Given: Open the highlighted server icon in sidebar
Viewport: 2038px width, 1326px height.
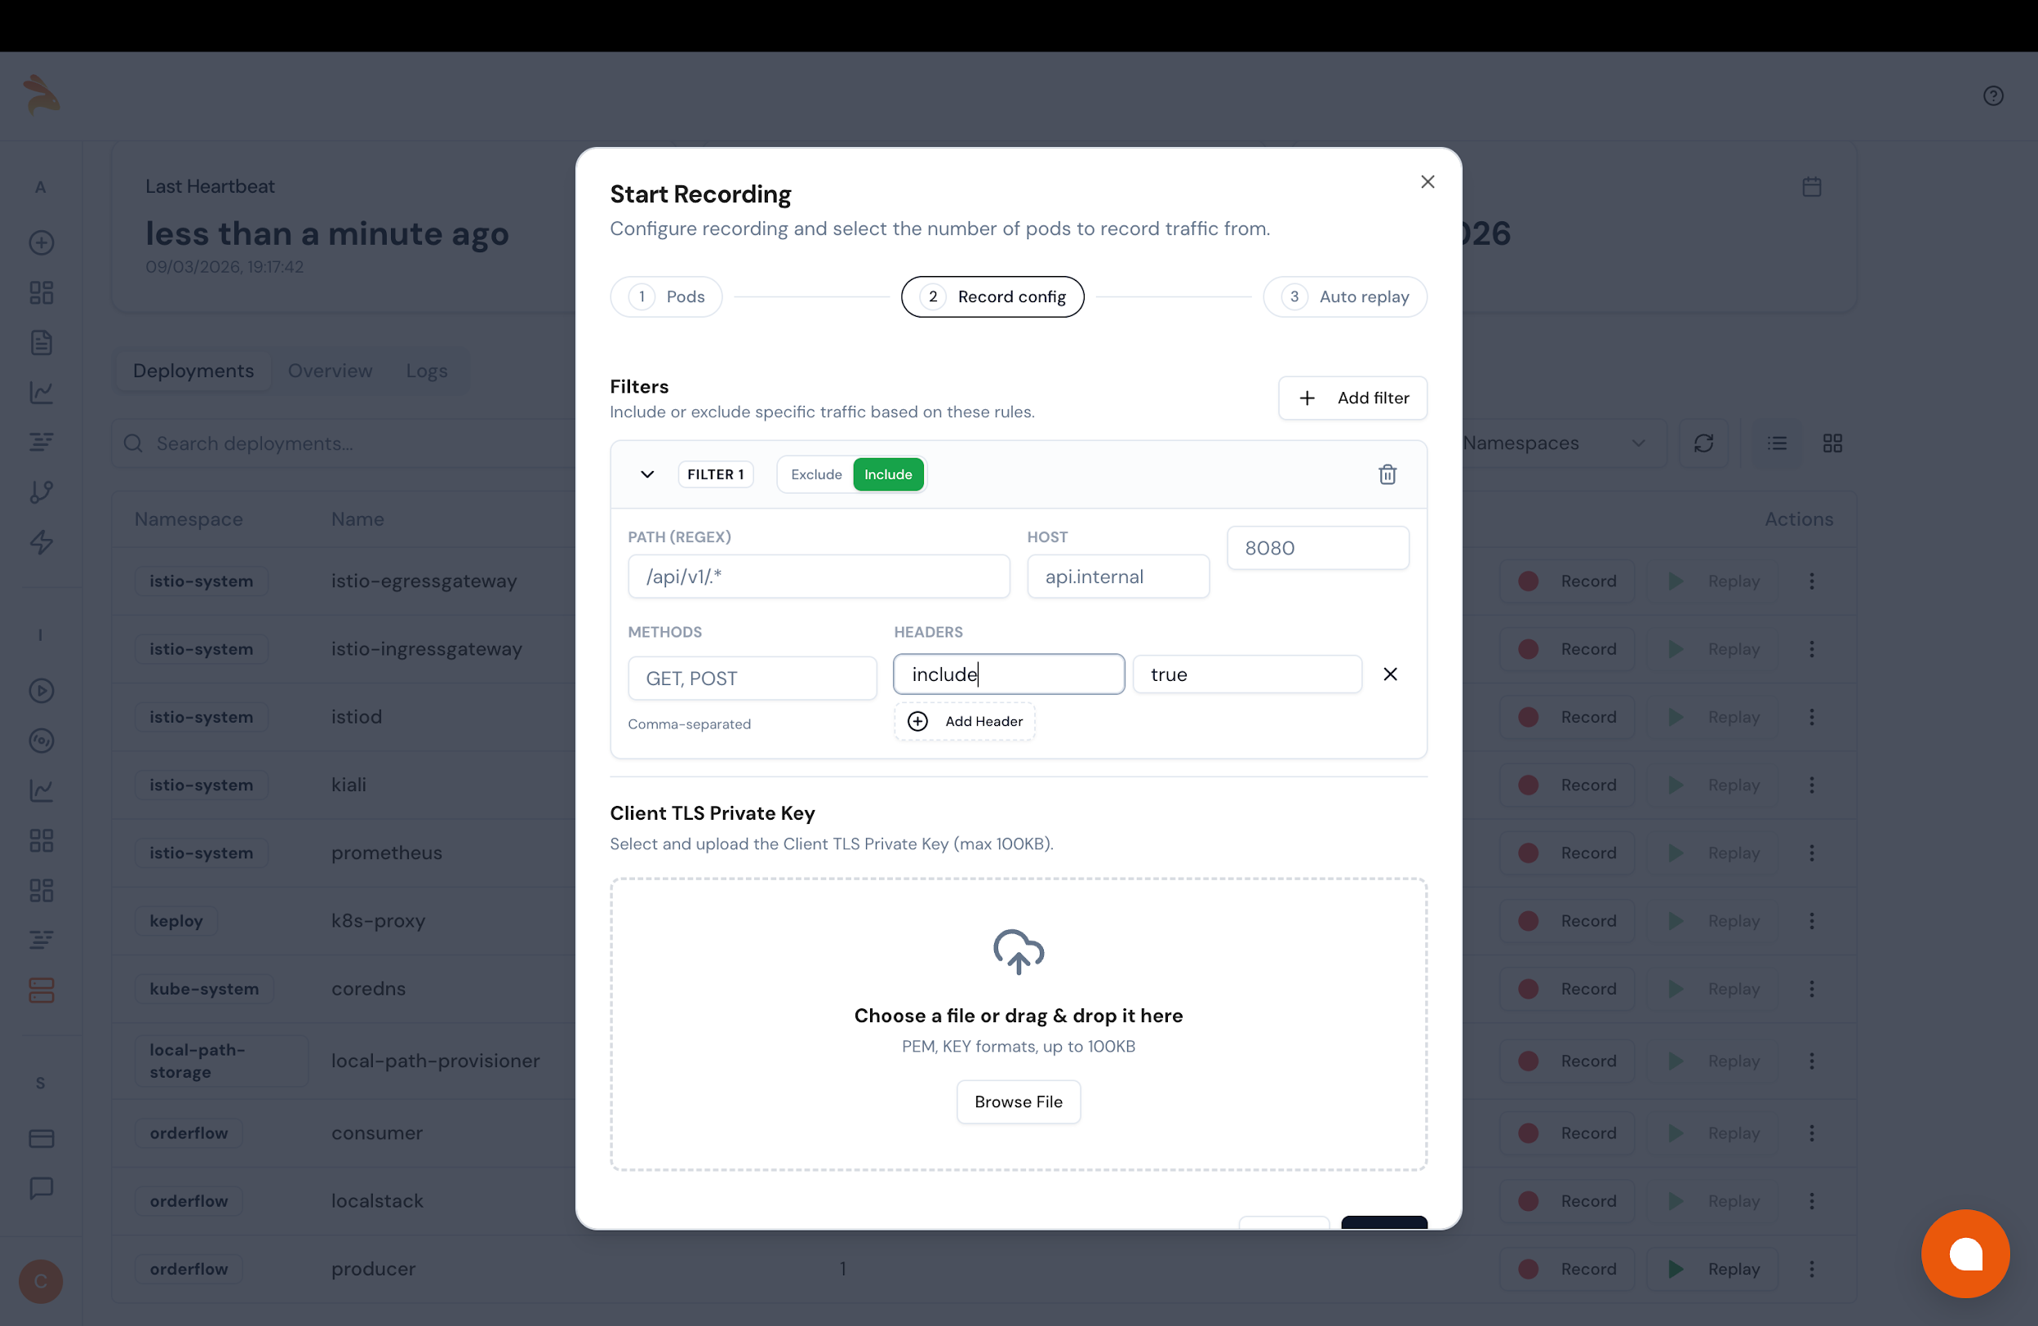Looking at the screenshot, I should [40, 991].
